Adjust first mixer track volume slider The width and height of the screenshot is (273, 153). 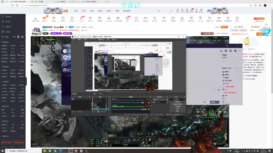[x=128, y=103]
